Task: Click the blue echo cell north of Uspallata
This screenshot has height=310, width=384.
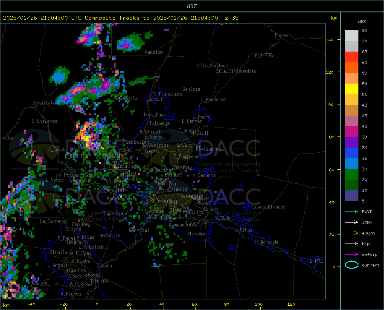Action: 59,75
